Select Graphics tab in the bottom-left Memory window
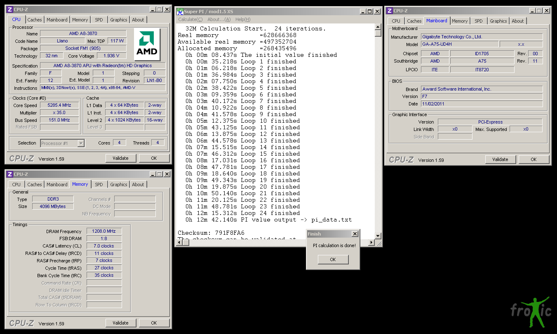The height and width of the screenshot is (334, 557). coord(119,185)
